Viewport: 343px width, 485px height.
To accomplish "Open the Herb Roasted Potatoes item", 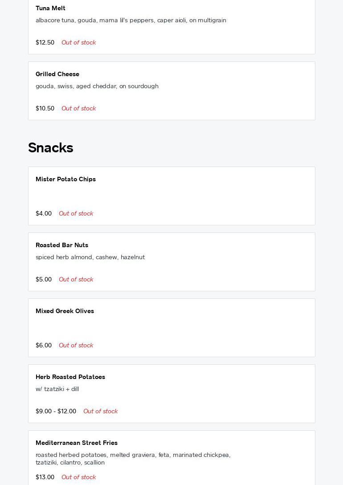I will pos(70,377).
